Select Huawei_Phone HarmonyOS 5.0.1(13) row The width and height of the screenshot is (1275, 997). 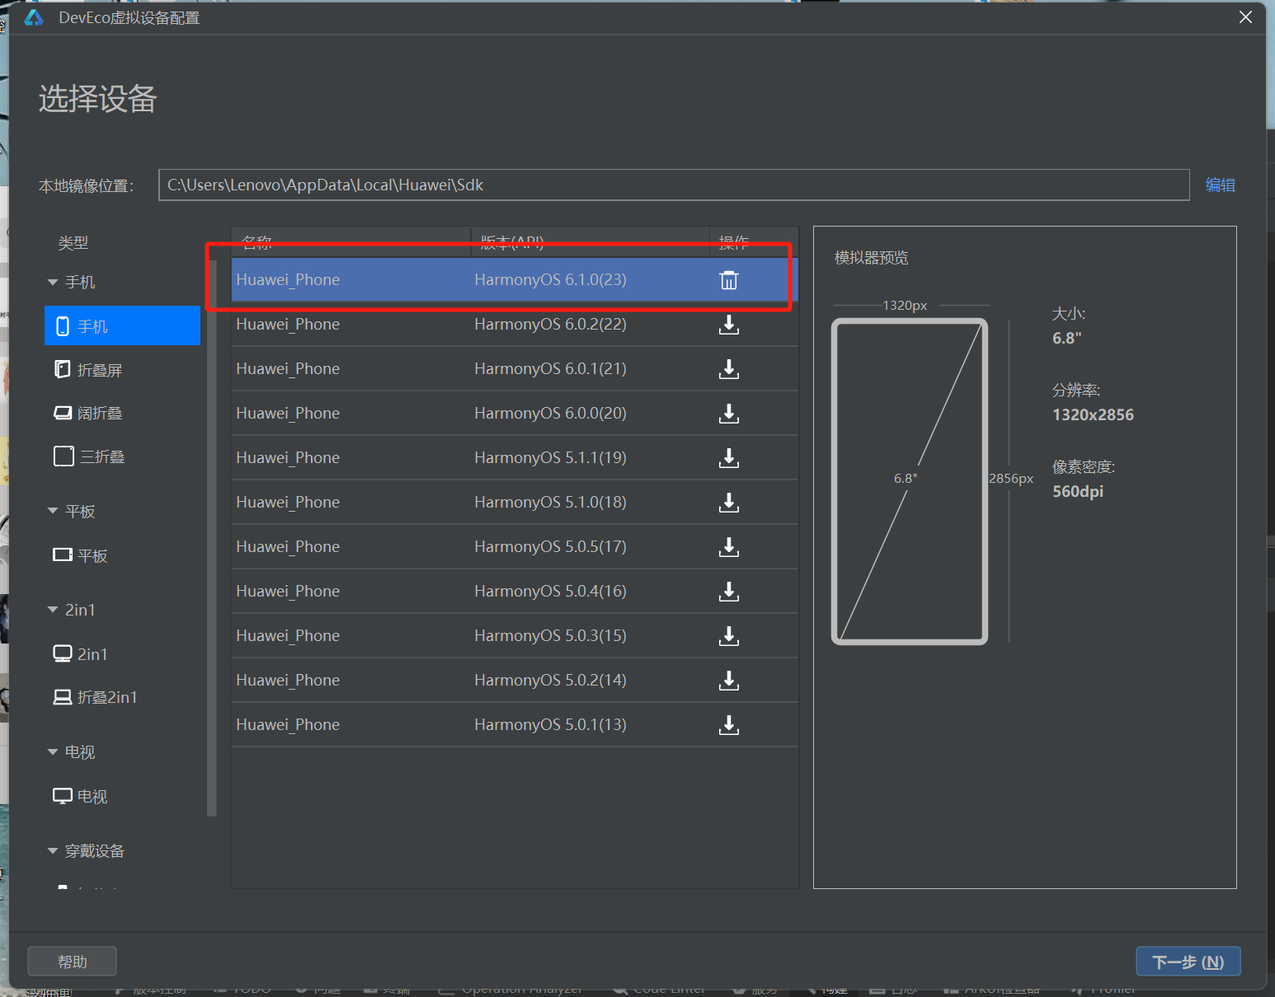(x=515, y=725)
